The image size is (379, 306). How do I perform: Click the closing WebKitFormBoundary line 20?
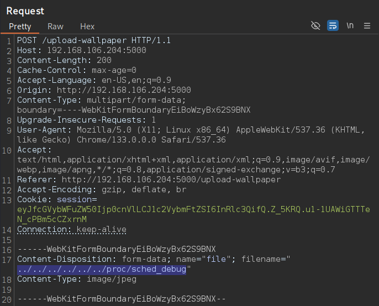(122, 299)
